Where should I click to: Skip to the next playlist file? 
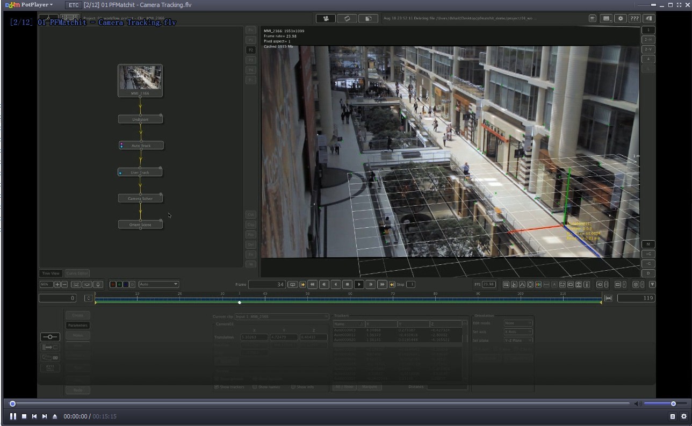click(x=45, y=416)
